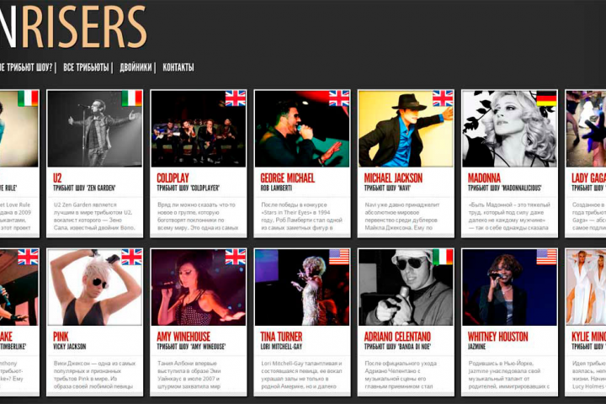Open the Tina Turner title link
Screen dimensions: 606x404
click(x=281, y=337)
